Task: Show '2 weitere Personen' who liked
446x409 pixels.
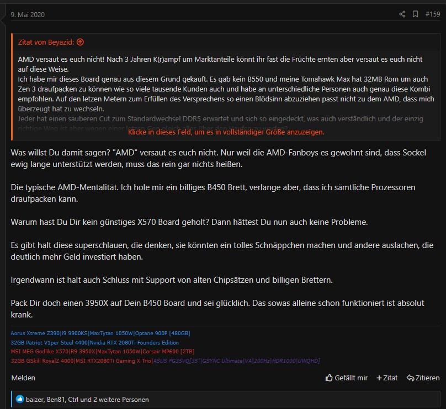Action: (x=121, y=399)
